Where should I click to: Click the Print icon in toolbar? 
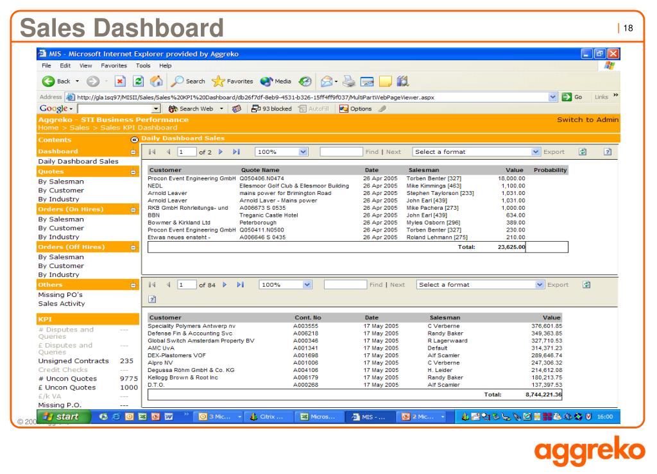point(348,81)
